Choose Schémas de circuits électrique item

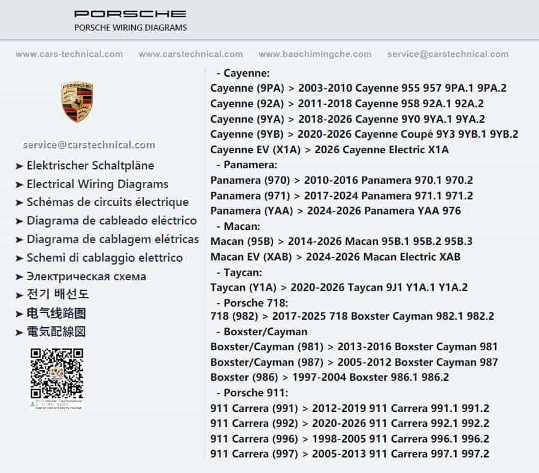click(x=108, y=202)
